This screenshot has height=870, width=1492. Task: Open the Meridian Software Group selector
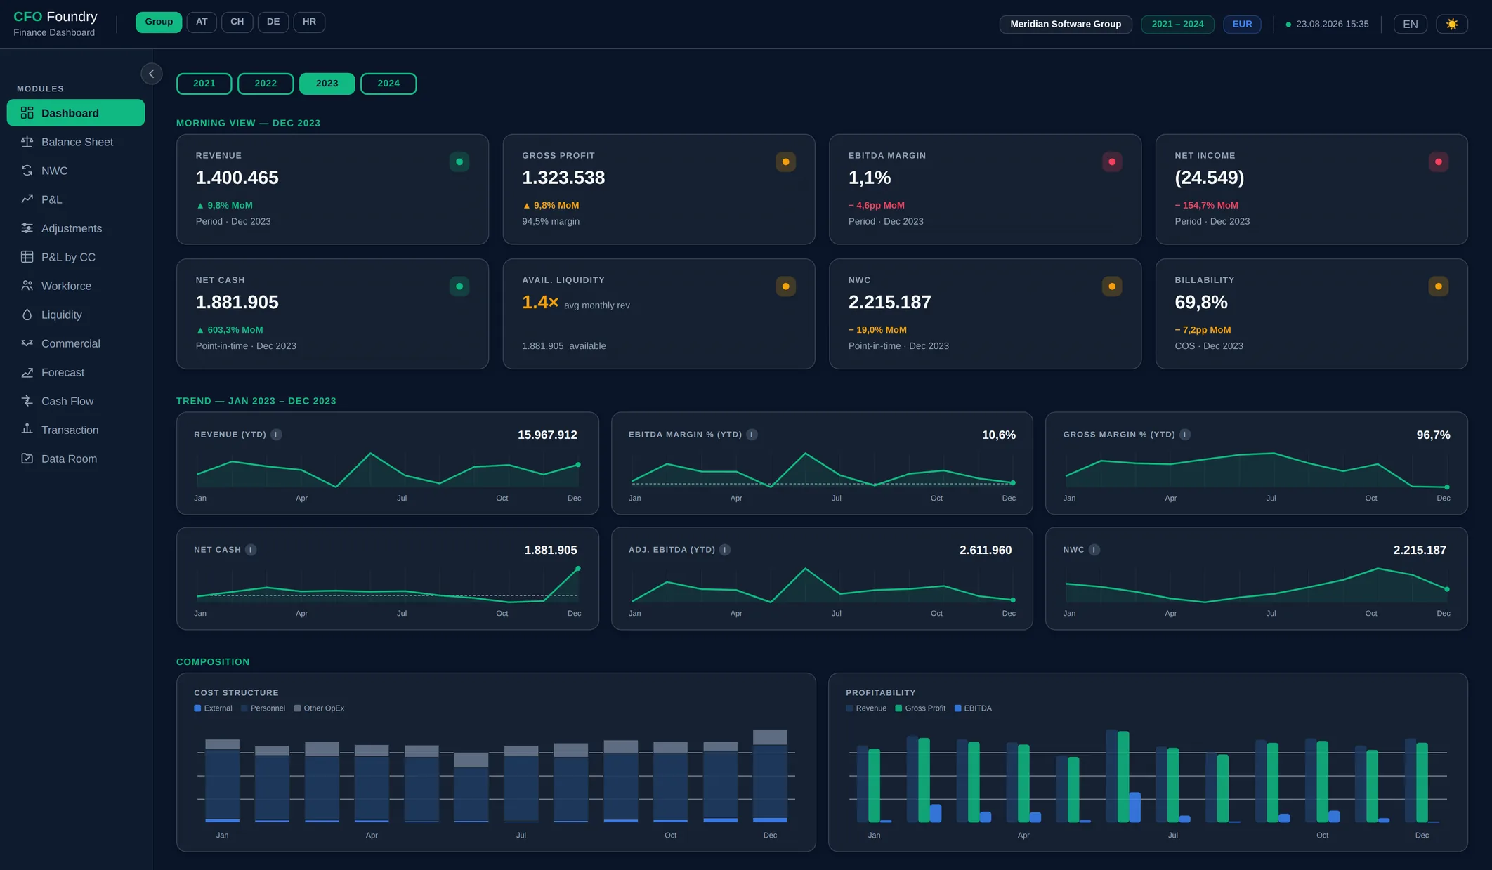[1066, 24]
